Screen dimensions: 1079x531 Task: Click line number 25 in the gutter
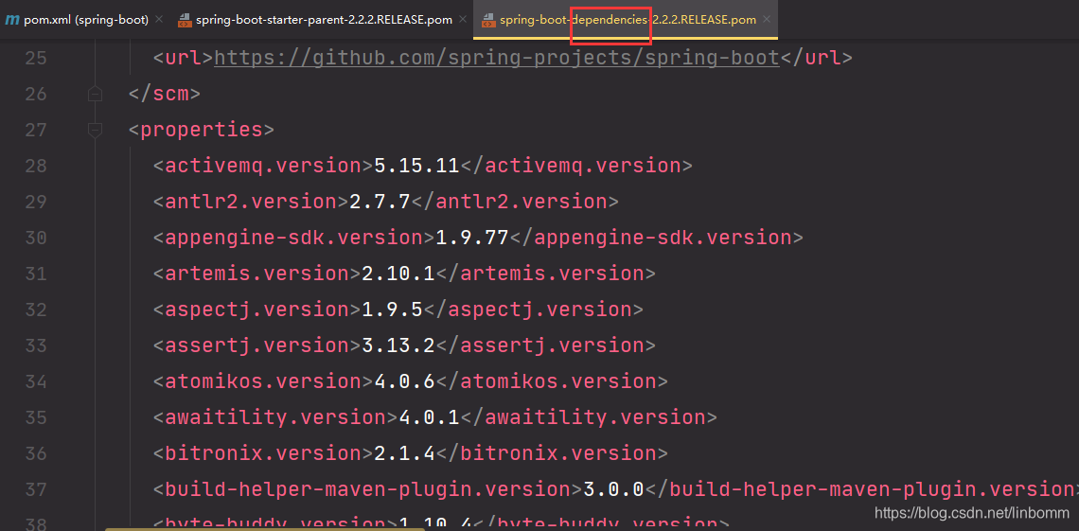(x=36, y=57)
